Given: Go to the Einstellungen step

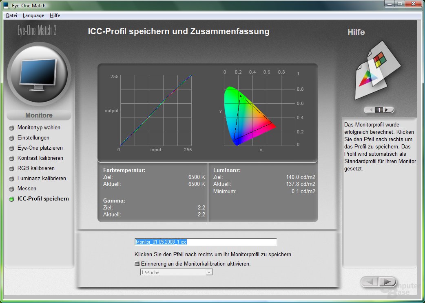Looking at the screenshot, I should [x=33, y=137].
